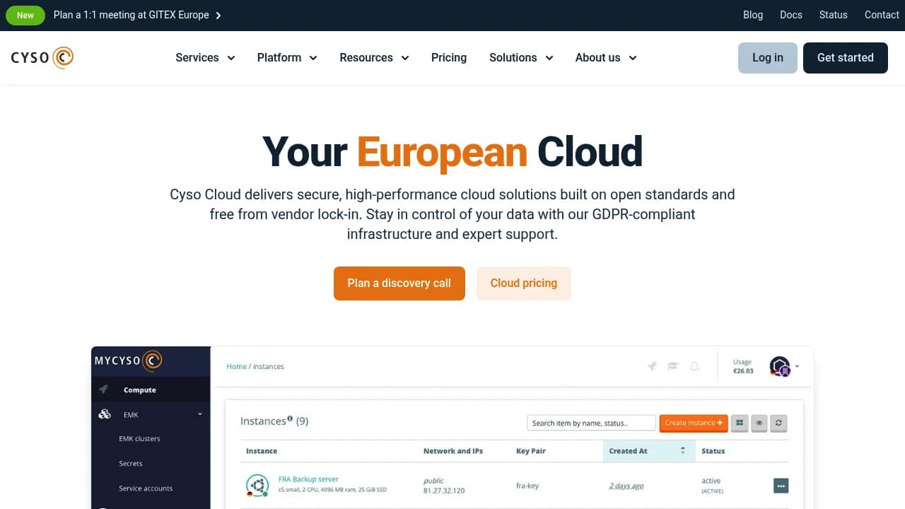Open the Contact link
The image size is (905, 509).
[x=882, y=15]
